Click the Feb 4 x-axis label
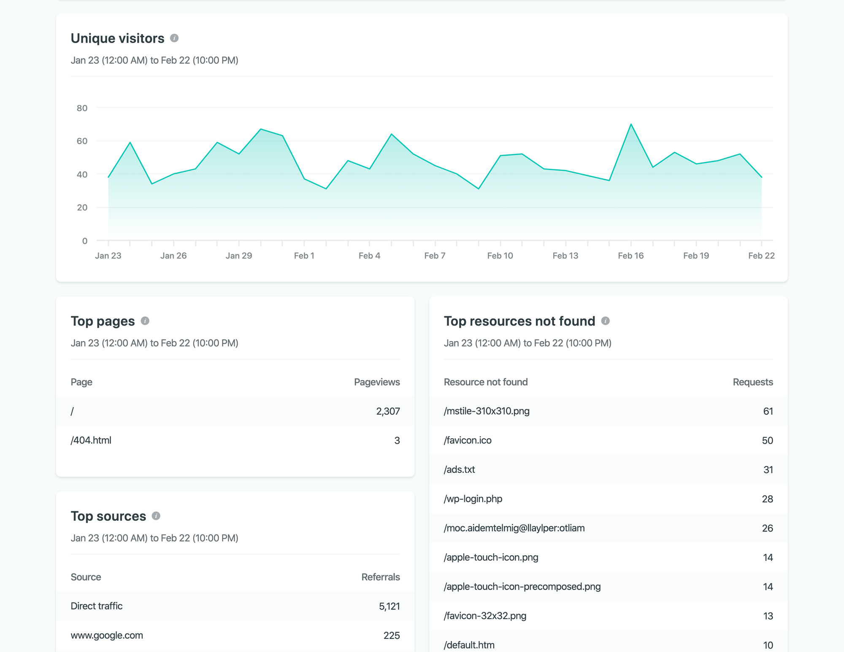Viewport: 844px width, 652px height. [369, 256]
